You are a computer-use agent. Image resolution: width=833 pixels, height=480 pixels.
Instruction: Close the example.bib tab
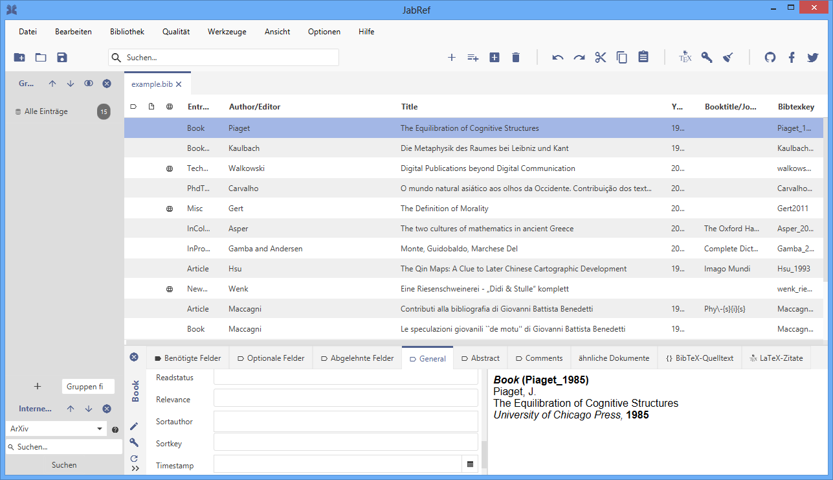coord(179,84)
